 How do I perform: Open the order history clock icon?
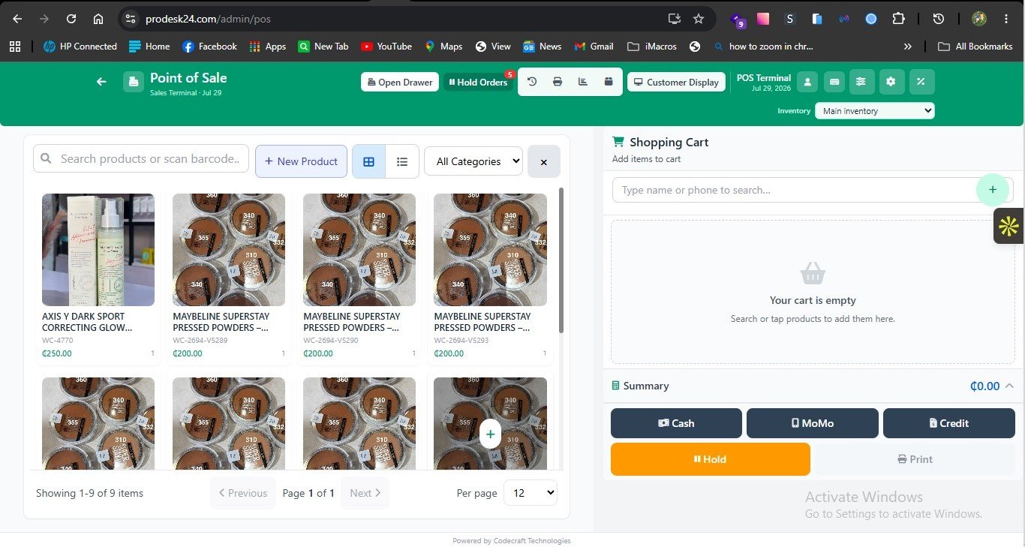coord(532,82)
